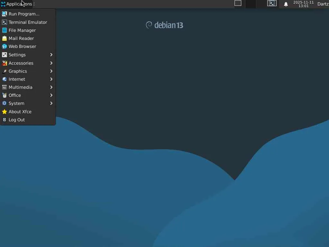Viewport: 329px width, 247px height.
Task: Expand the Internet submenu arrow
Action: coord(51,79)
